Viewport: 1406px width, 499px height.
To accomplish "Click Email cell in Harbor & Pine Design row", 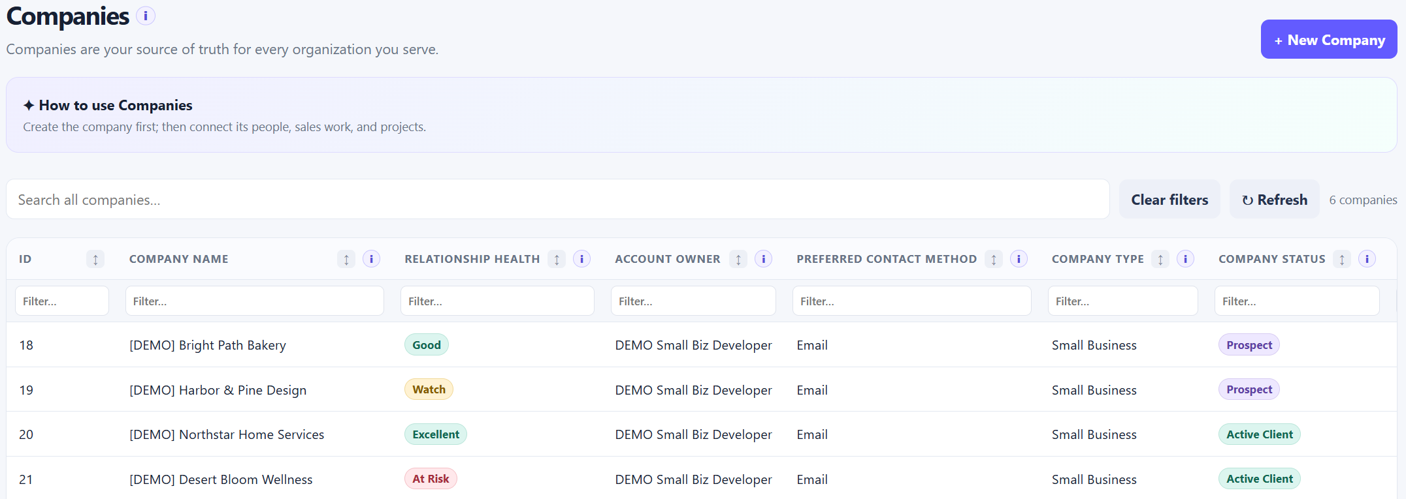I will [812, 390].
